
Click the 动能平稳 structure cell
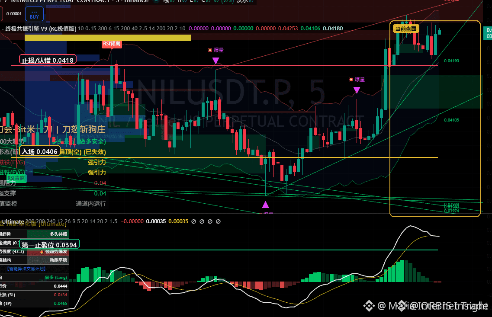pos(48,260)
